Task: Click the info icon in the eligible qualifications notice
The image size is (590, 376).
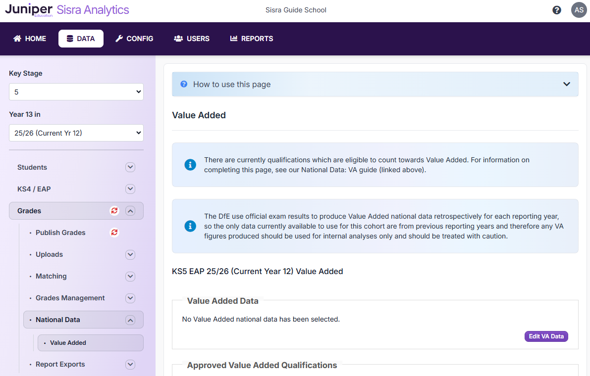Action: coord(190,165)
